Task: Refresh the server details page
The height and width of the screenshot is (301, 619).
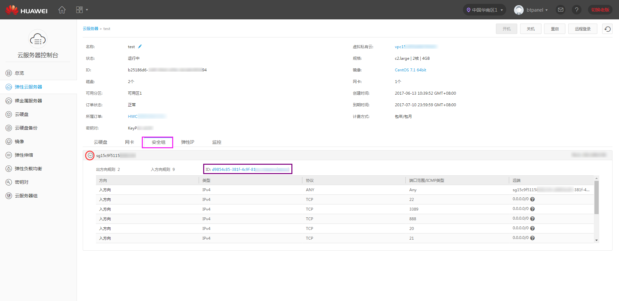Action: click(607, 29)
